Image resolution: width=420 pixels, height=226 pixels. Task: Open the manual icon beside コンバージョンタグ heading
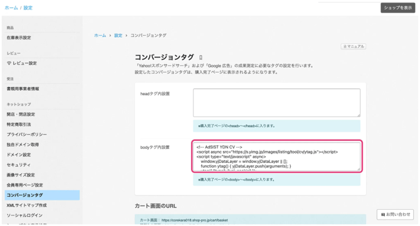tap(201, 57)
